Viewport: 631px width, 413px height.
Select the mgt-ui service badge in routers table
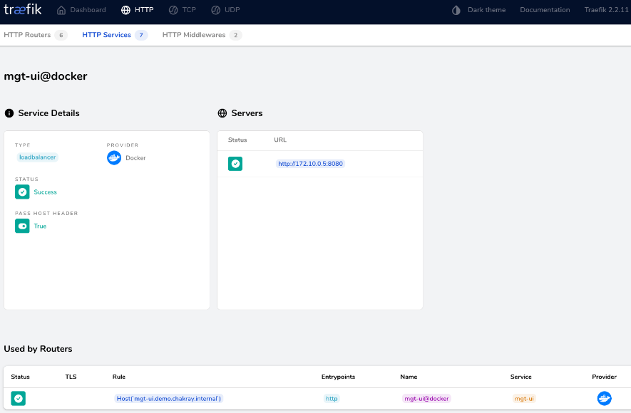[523, 398]
